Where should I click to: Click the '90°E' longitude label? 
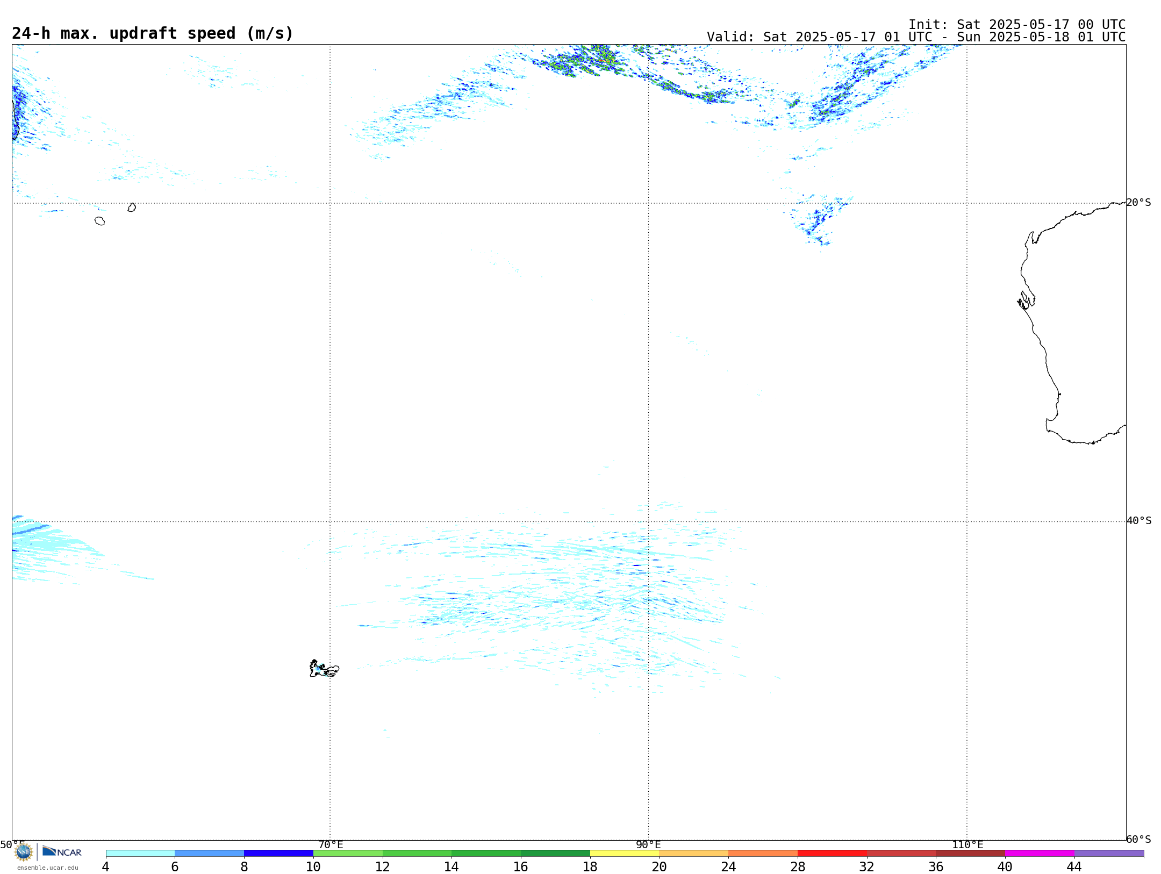coord(648,844)
